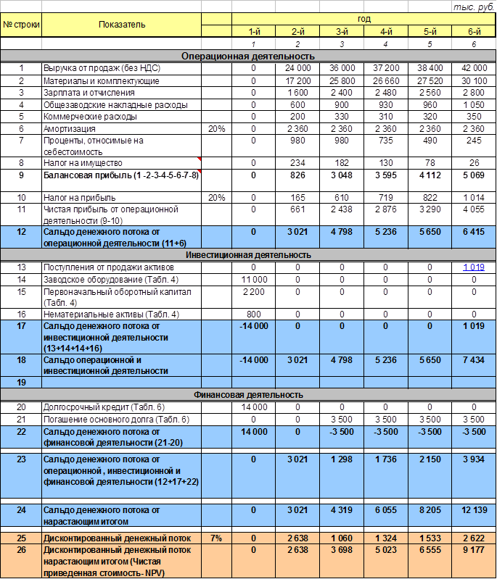Click operating cash flow value 6 415
The height and width of the screenshot is (579, 497).
pyautogui.click(x=474, y=232)
